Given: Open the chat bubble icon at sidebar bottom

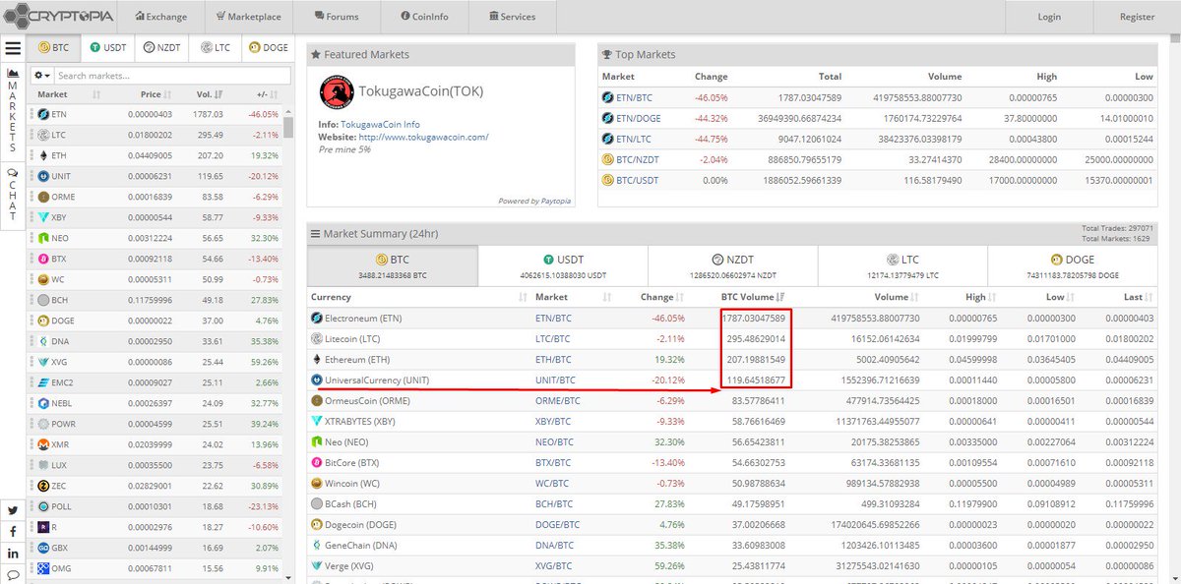Looking at the screenshot, I should (x=13, y=575).
